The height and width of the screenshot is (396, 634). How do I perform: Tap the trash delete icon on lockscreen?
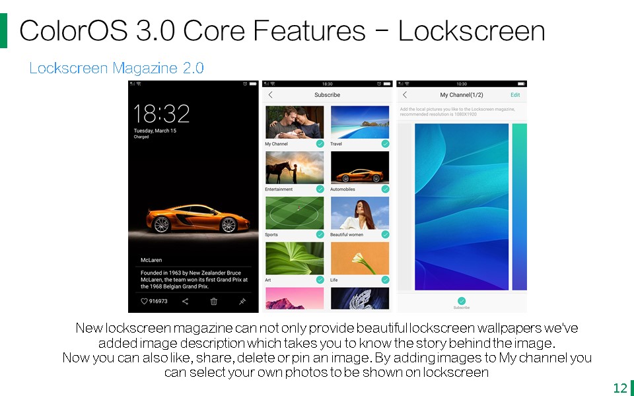(x=214, y=301)
